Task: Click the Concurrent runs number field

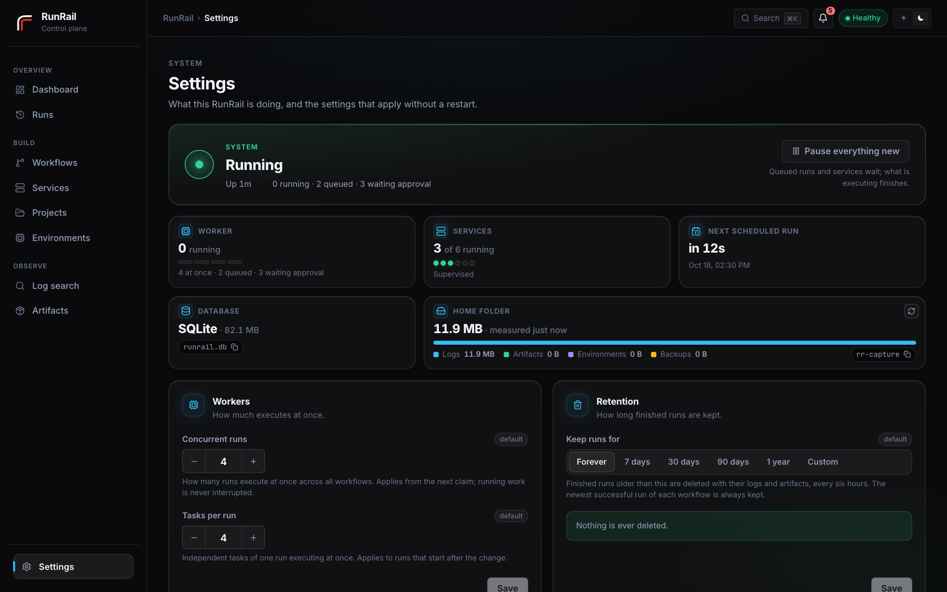Action: point(224,461)
